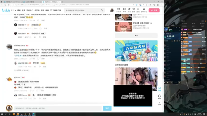Screen dimensions: 207x116
Task: Open the 赛事 navigation item
Action: pos(47,10)
